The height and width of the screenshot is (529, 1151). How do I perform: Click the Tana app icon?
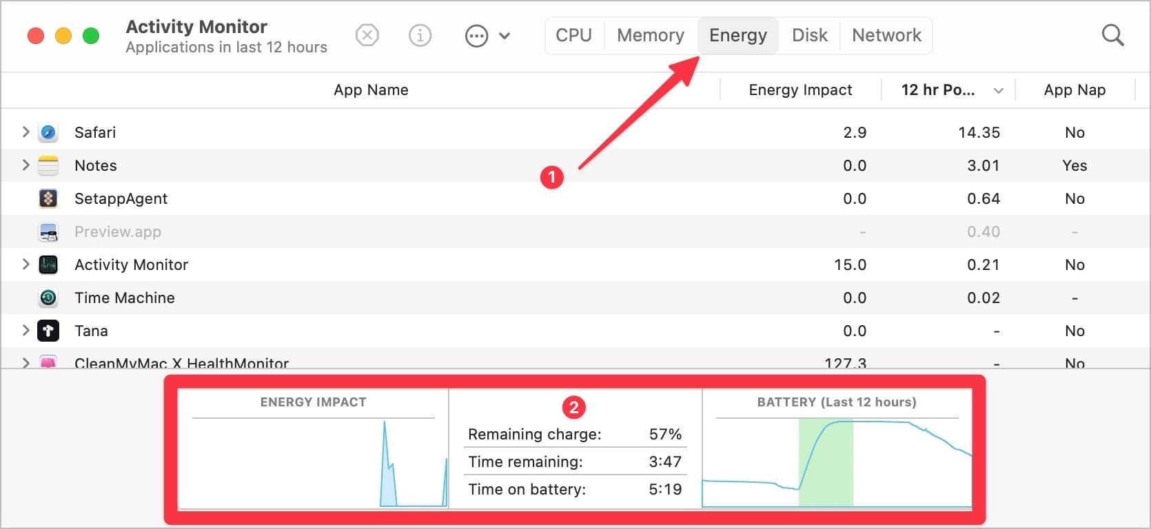48,331
